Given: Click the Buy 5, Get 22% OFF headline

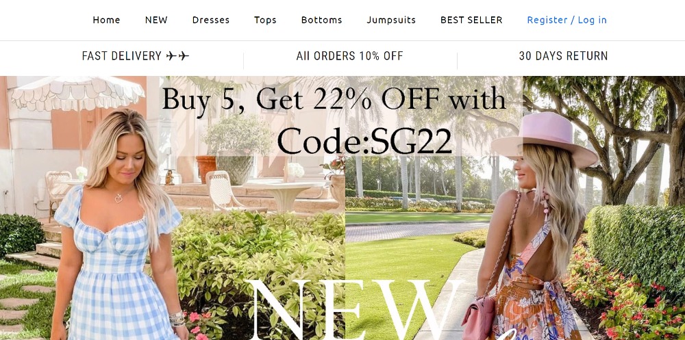Looking at the screenshot, I should 334,100.
